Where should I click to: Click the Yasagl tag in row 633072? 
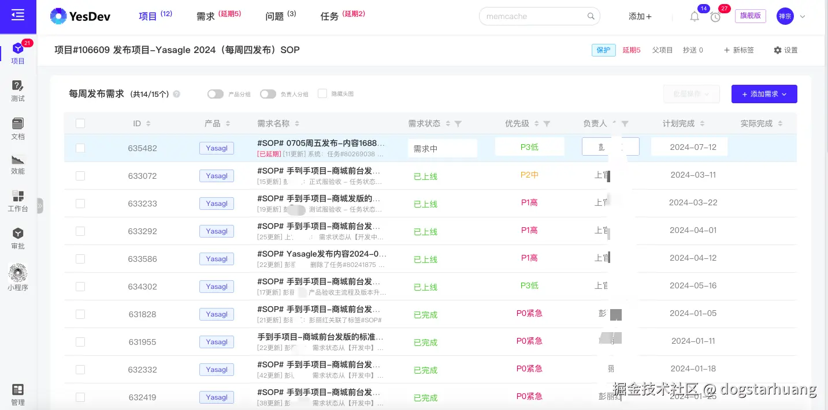217,176
